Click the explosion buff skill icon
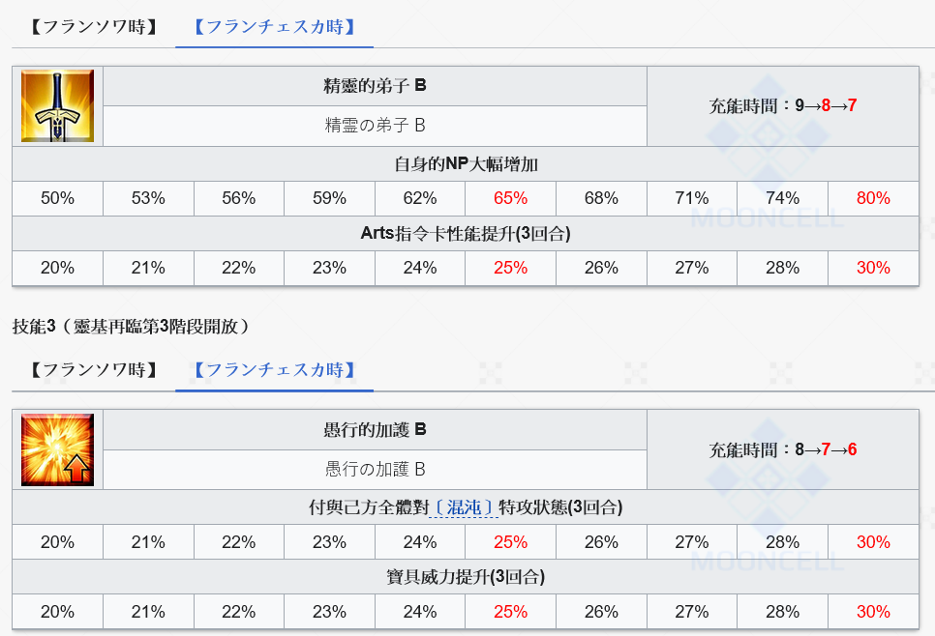Screen dimensions: 935x636 57,449
